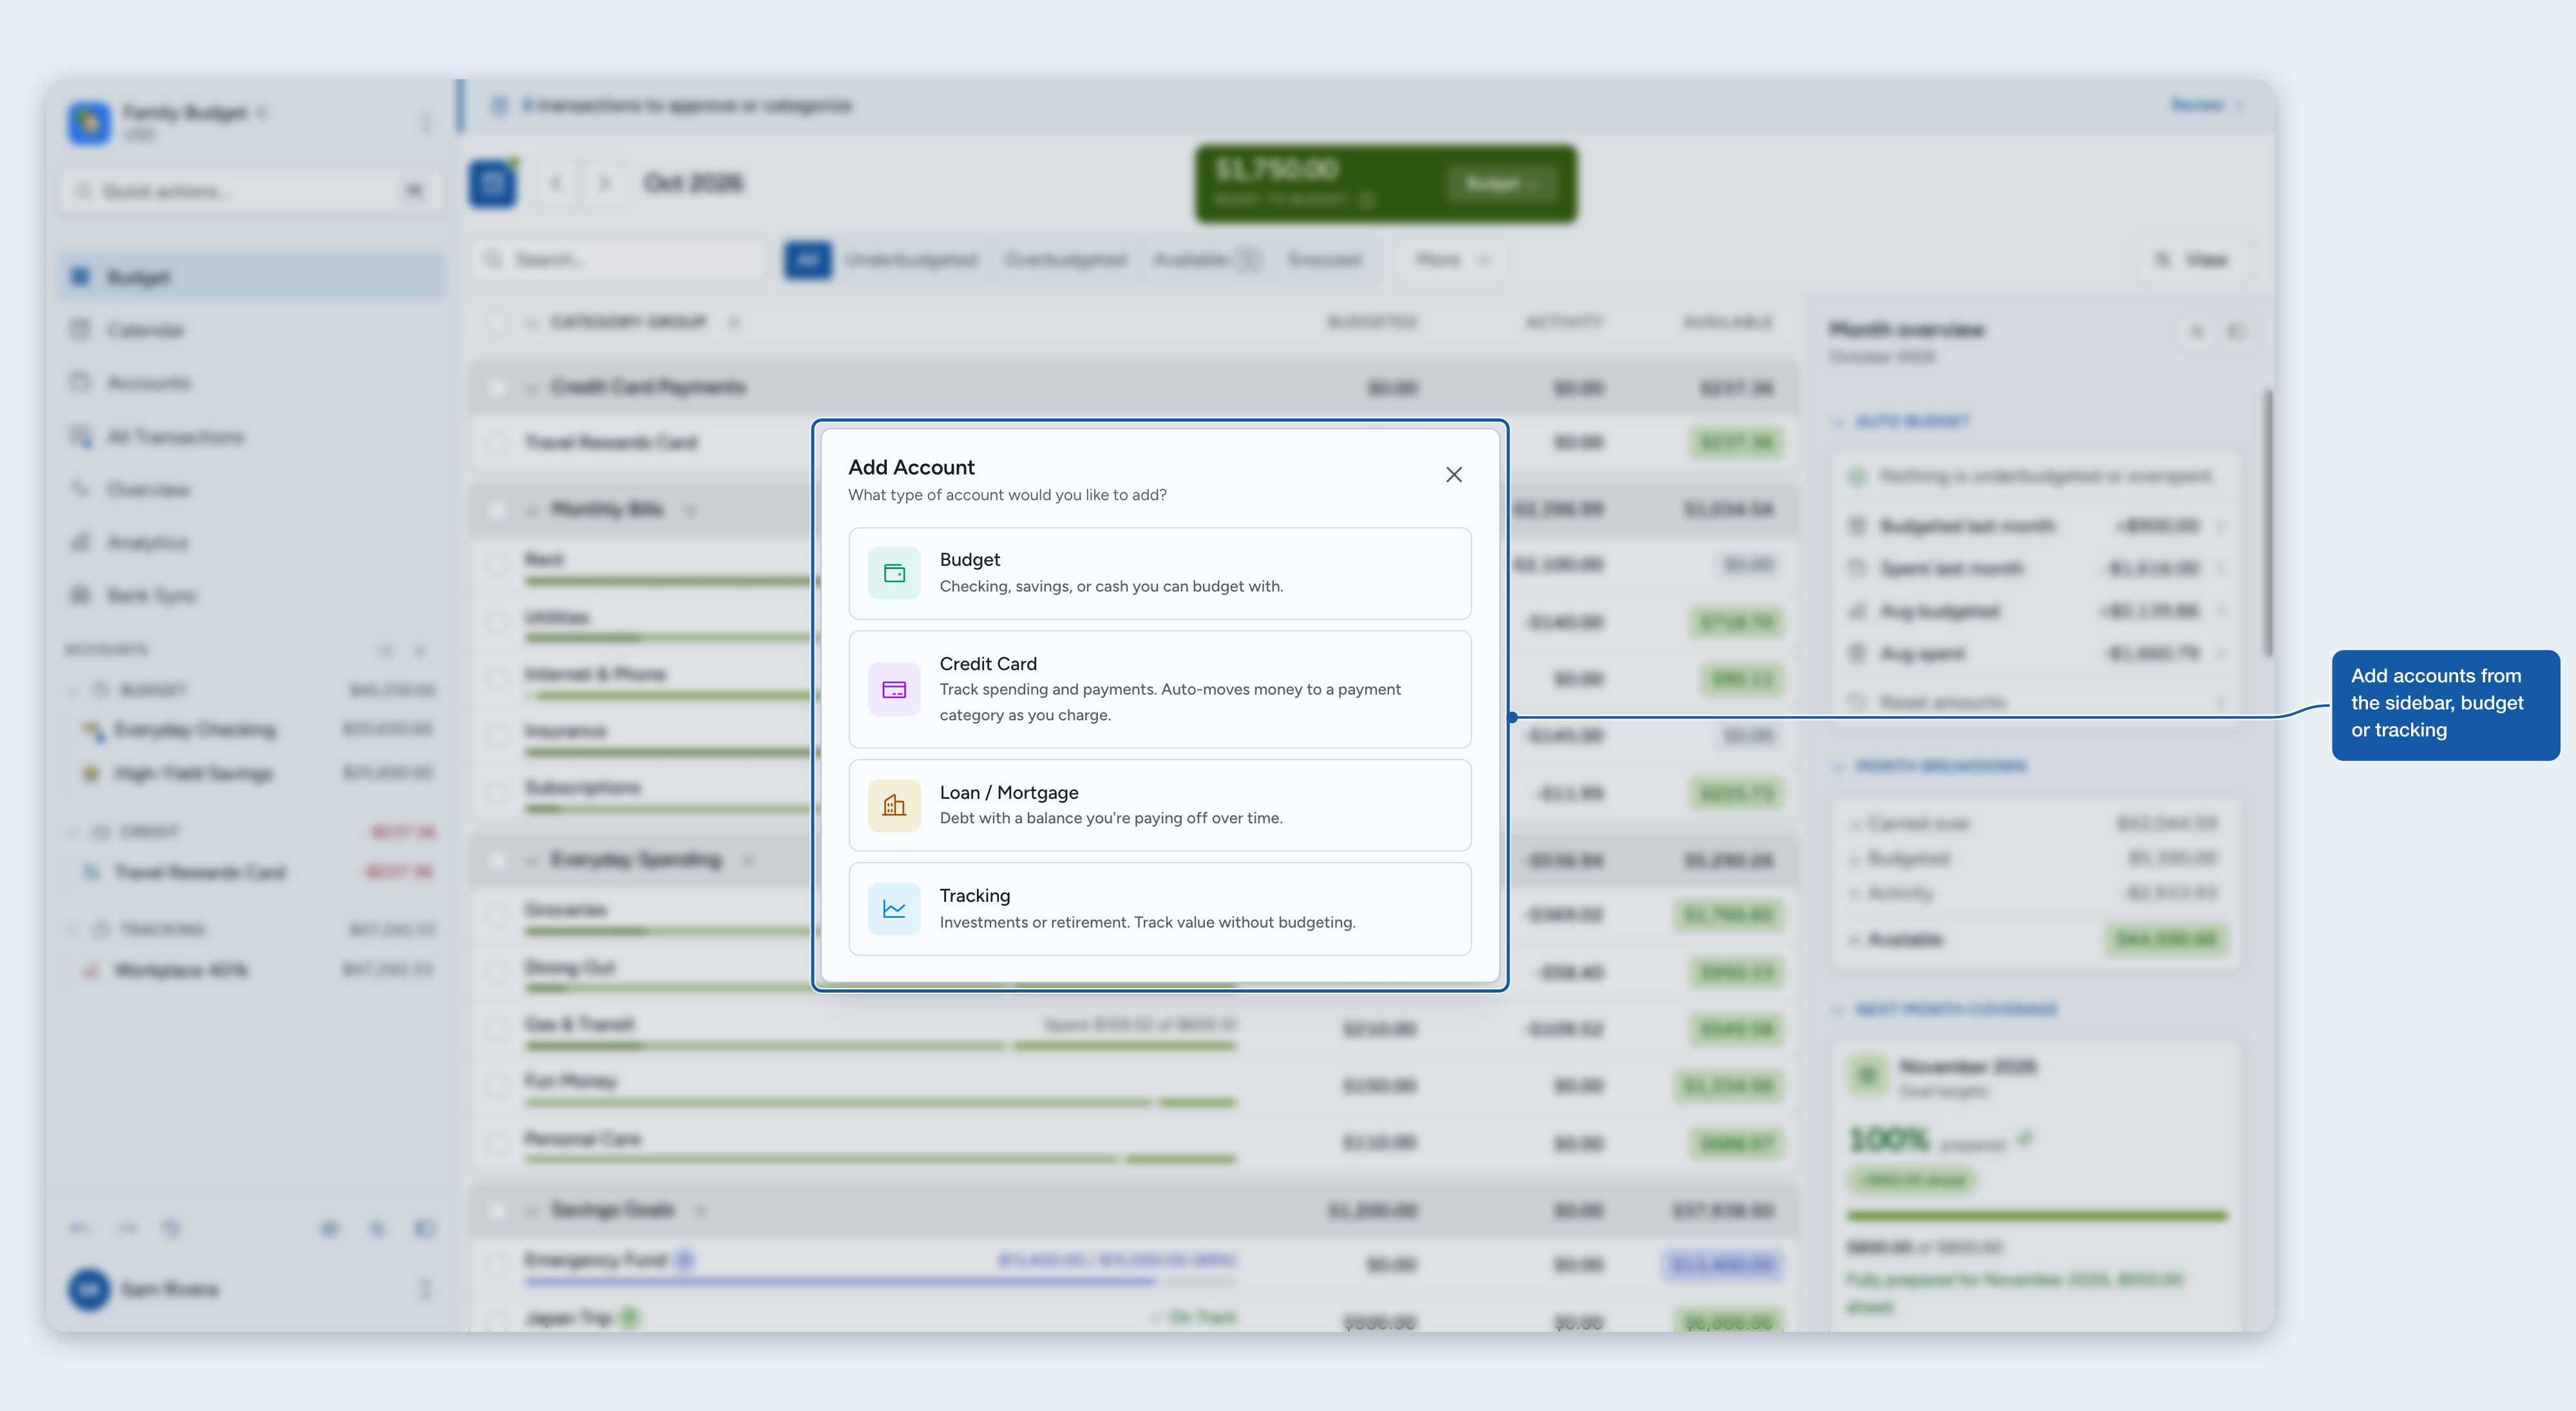Open the More filters dropdown
Image resolution: width=2576 pixels, height=1411 pixels.
[1452, 260]
